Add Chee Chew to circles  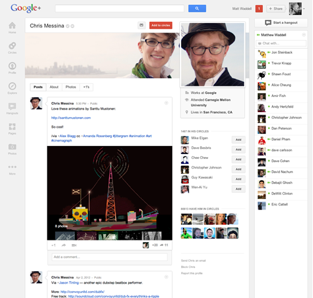pyautogui.click(x=239, y=159)
